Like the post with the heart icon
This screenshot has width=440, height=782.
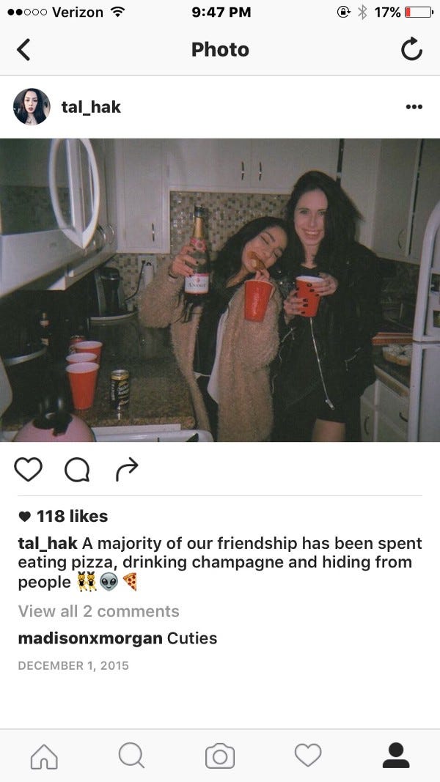(28, 469)
